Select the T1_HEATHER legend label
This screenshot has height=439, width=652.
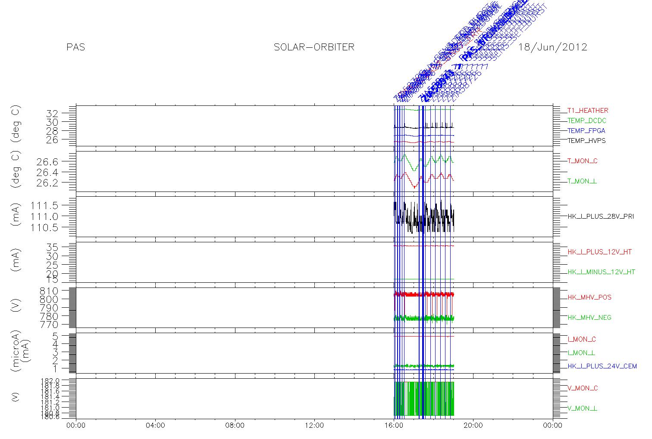click(588, 111)
